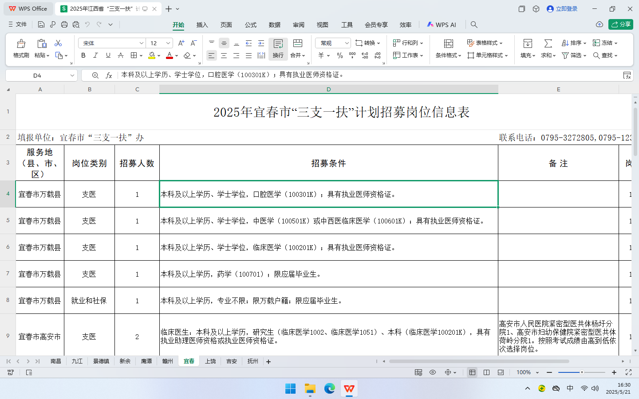Toggle Underline formatting

(108, 55)
